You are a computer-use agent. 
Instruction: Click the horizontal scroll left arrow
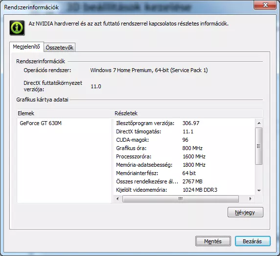(x=117, y=199)
